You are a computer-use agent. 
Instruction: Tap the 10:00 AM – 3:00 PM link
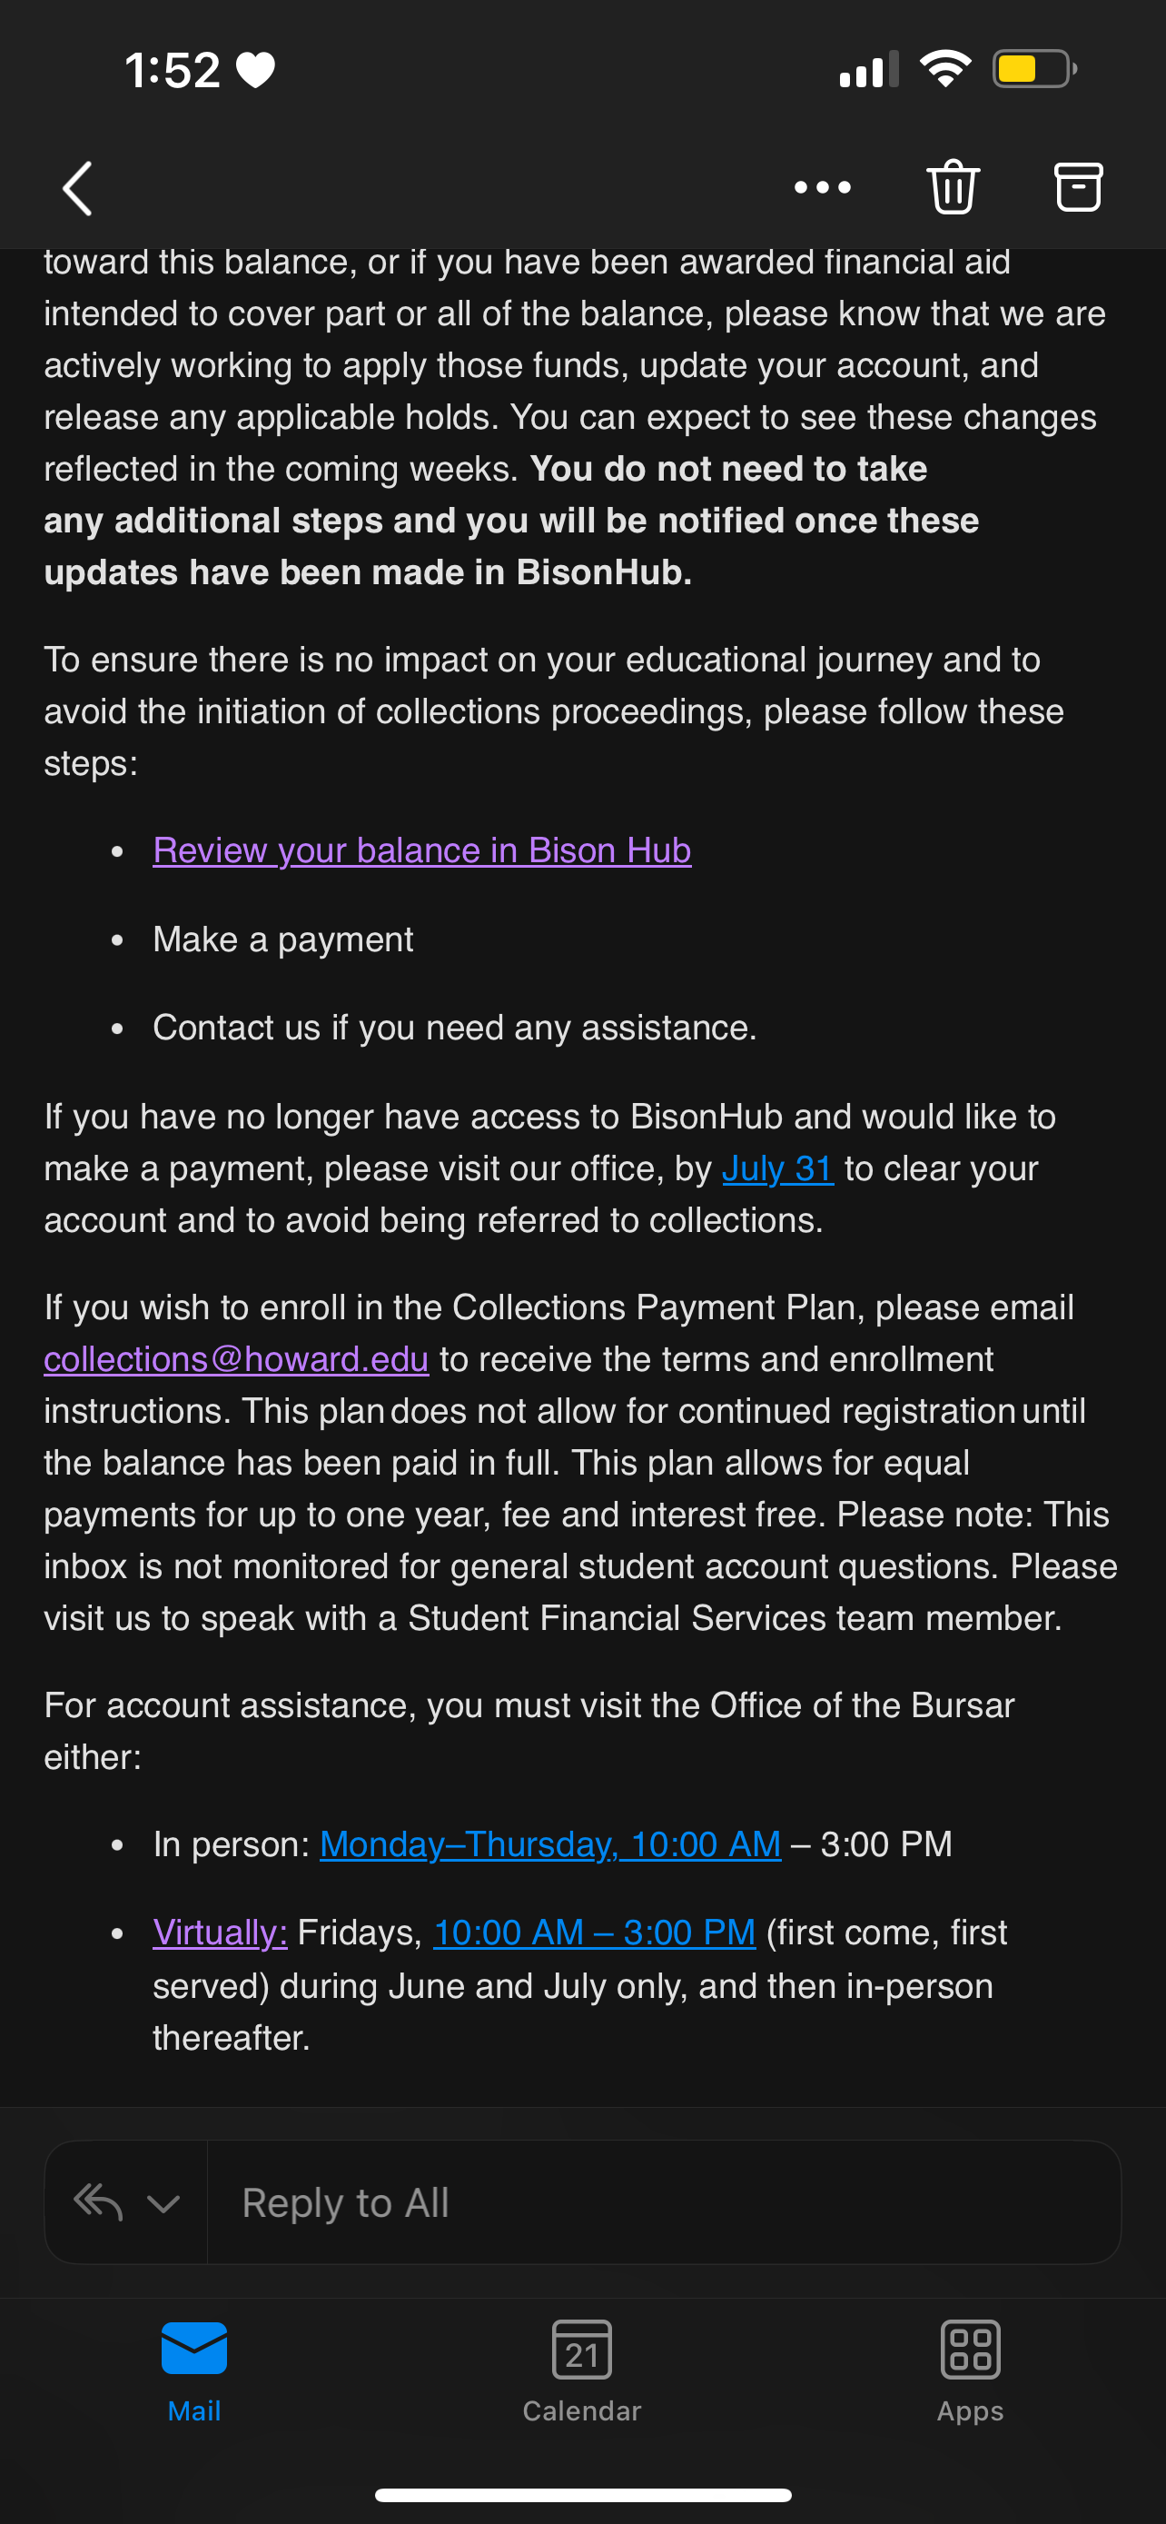coord(594,1933)
